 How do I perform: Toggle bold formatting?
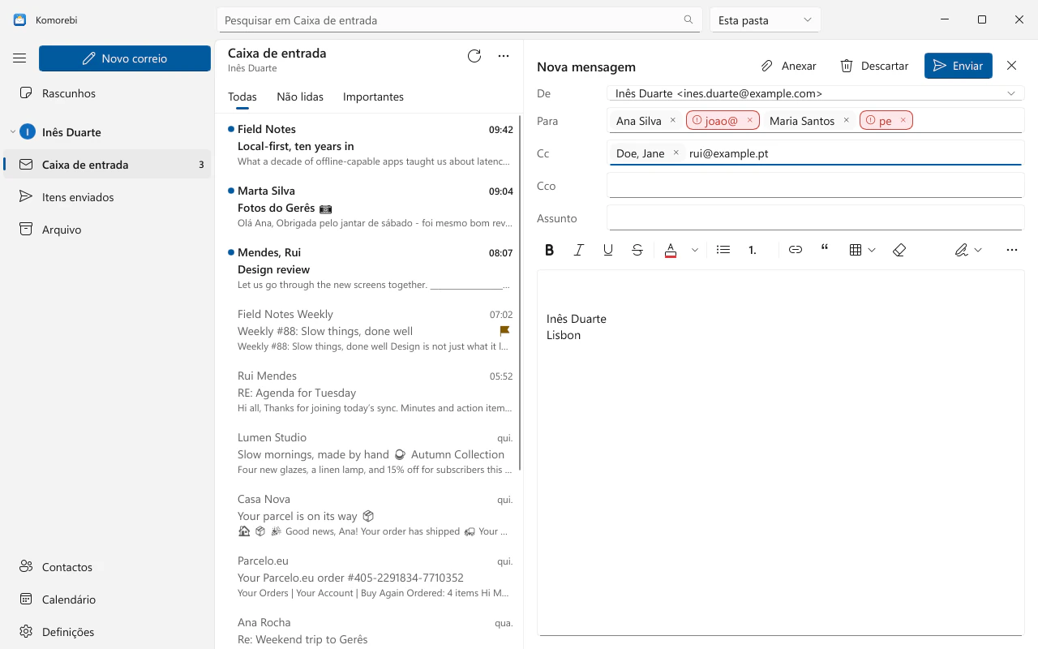550,250
